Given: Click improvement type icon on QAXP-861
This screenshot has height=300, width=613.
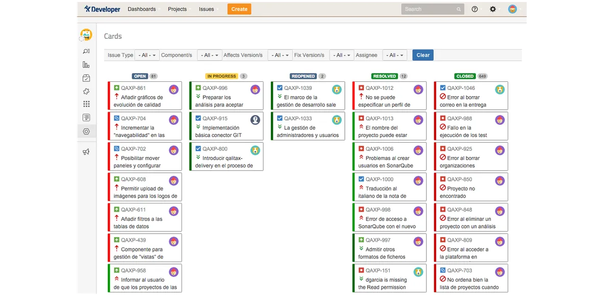Looking at the screenshot, I should point(116,88).
